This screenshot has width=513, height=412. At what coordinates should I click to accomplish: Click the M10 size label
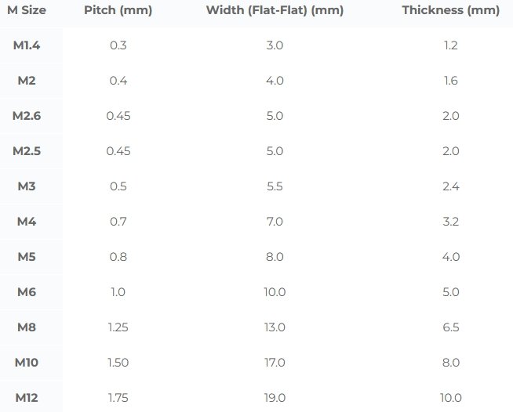[27, 363]
